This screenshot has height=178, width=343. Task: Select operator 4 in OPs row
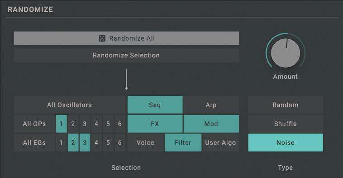point(96,124)
